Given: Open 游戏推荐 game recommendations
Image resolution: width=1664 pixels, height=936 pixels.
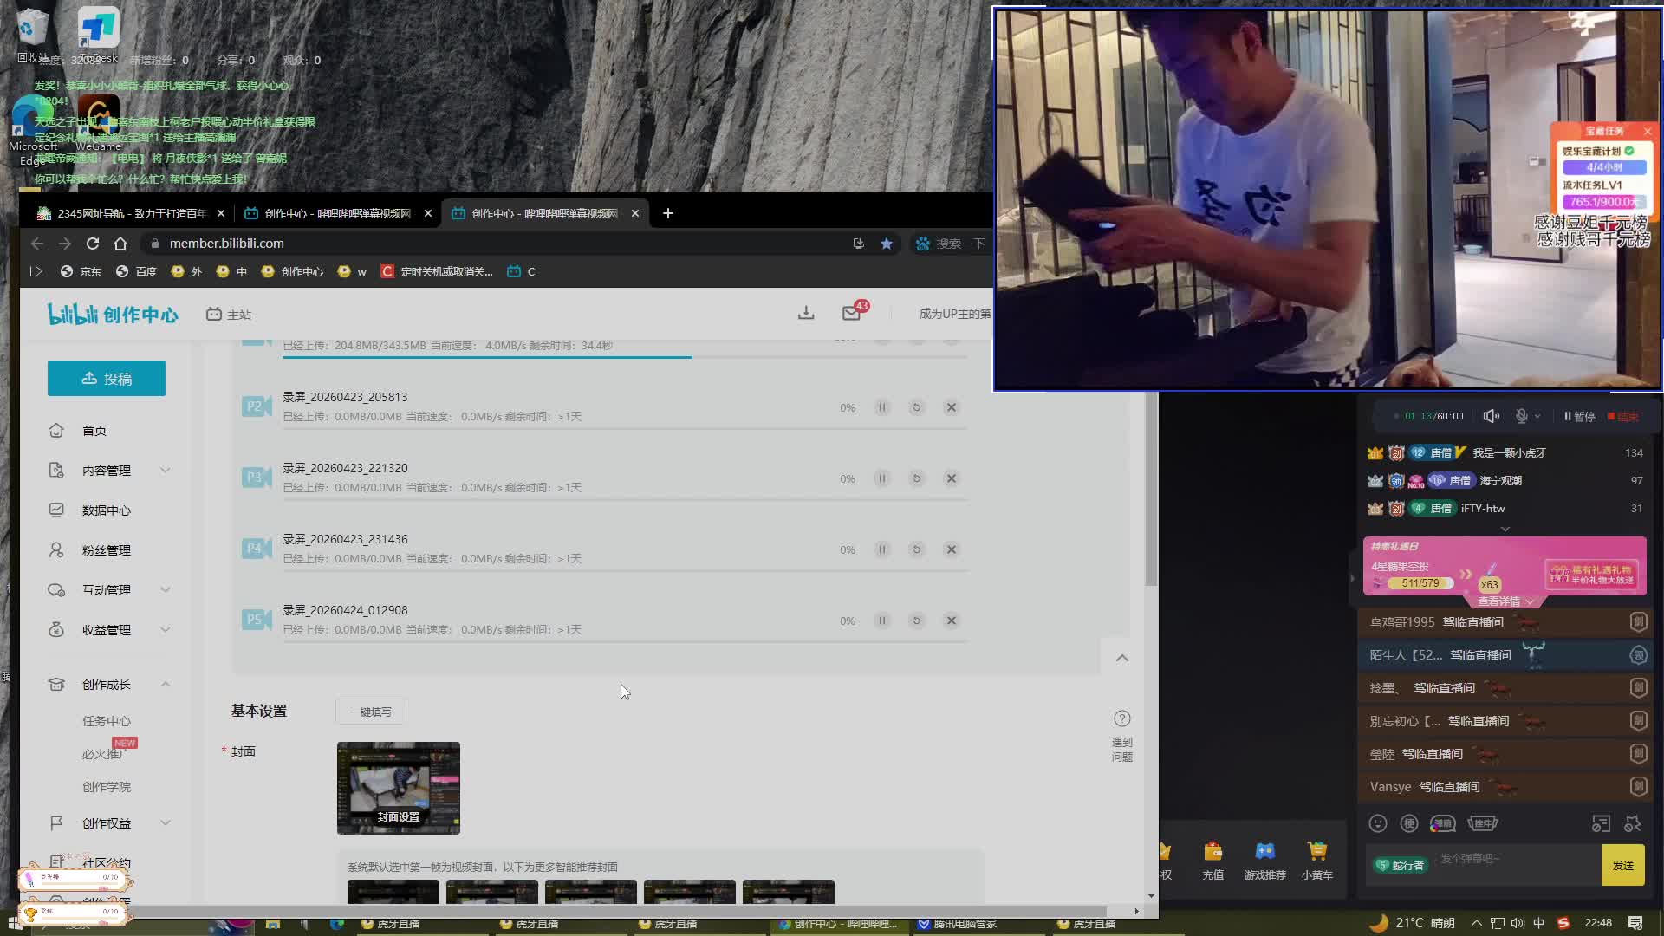Looking at the screenshot, I should (x=1264, y=860).
